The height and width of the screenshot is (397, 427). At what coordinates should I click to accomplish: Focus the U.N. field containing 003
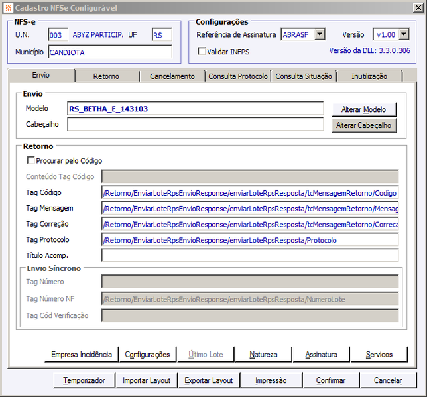[58, 35]
